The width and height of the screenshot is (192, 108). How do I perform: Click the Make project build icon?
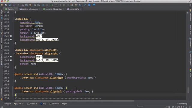pos(52,5)
